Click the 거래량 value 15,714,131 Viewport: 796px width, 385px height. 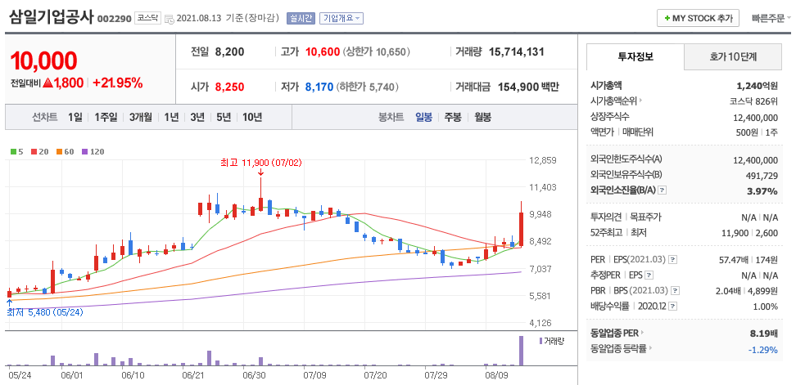tap(517, 51)
